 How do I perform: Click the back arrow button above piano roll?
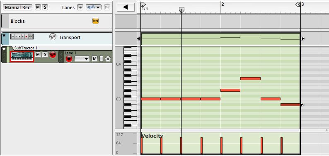[x=126, y=7]
